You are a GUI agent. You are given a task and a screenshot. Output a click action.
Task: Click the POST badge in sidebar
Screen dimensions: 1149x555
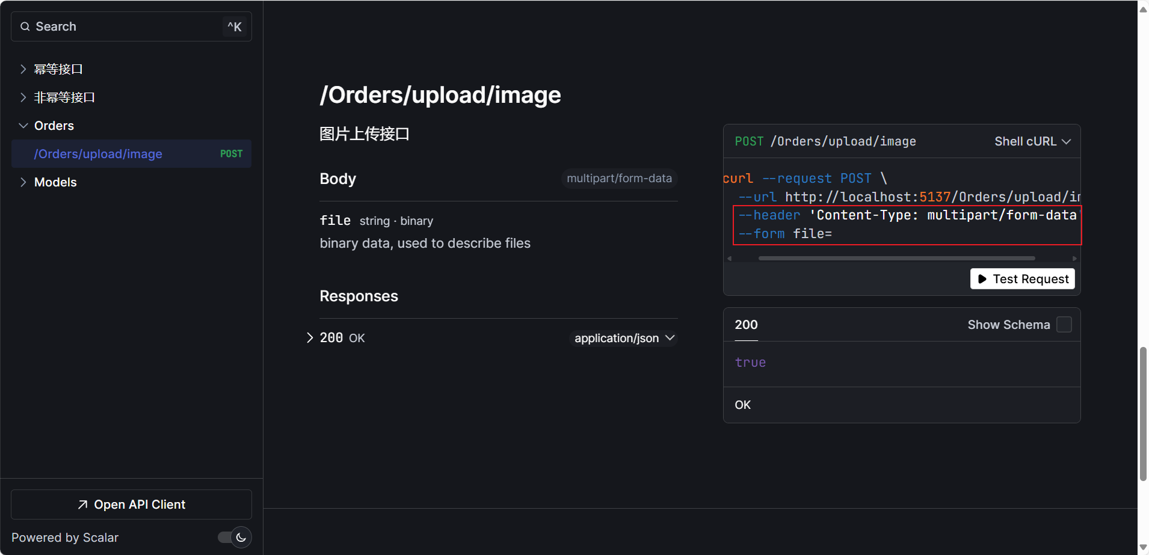tap(231, 154)
